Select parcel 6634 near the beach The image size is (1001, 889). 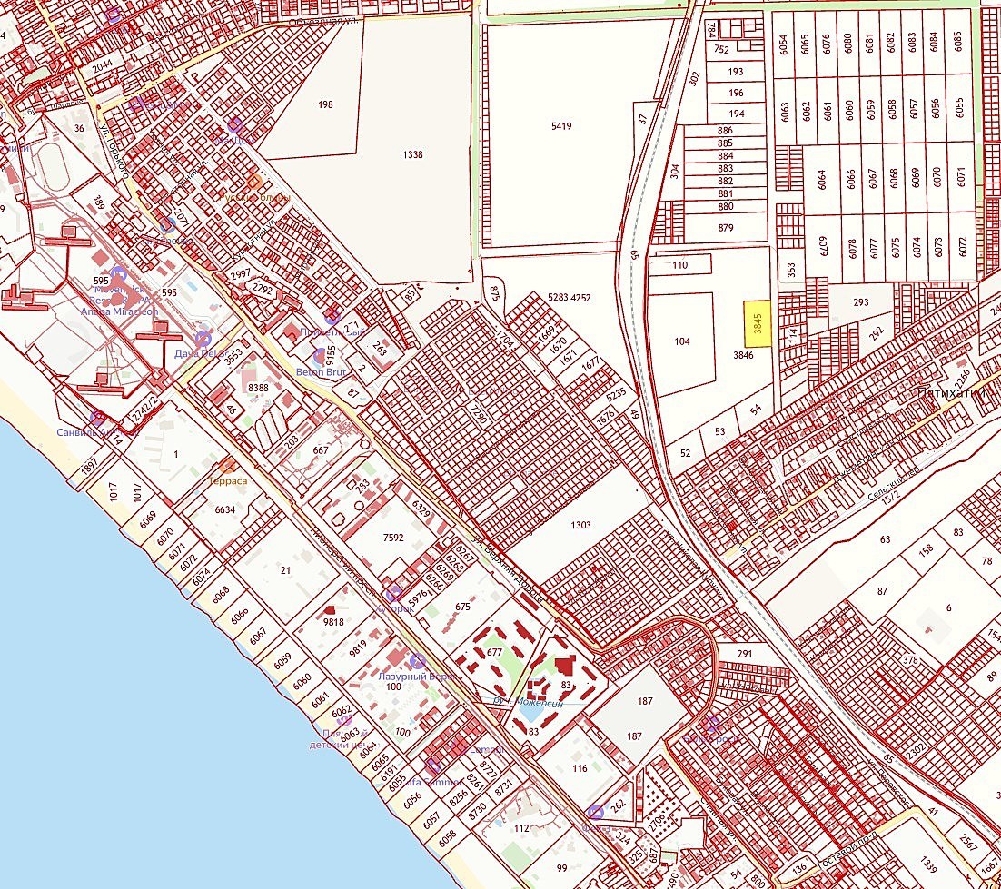[224, 510]
